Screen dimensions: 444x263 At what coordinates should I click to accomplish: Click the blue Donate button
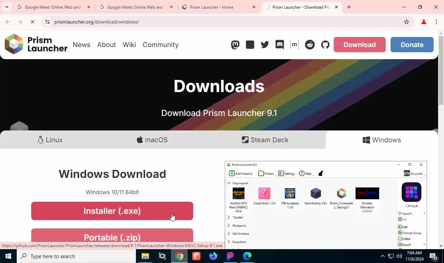tap(412, 45)
